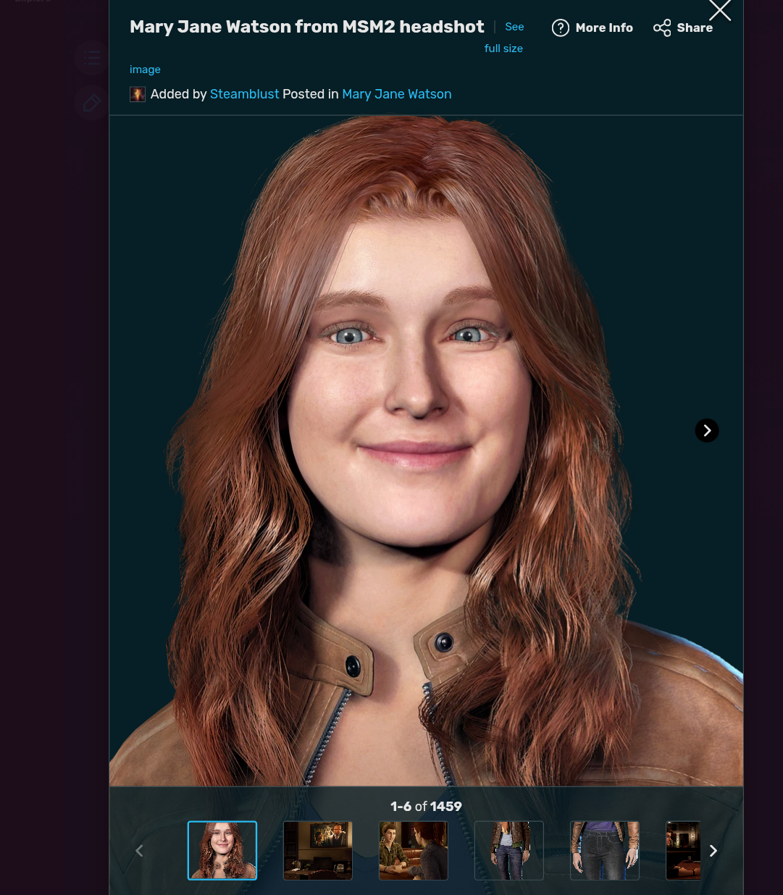Click Steamblust's small avatar icon
783x895 pixels.
click(138, 94)
